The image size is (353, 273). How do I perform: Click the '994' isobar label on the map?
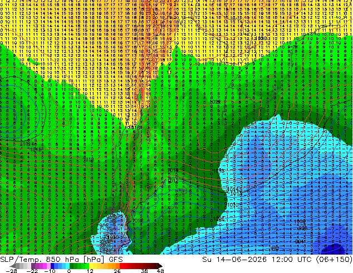point(300,241)
